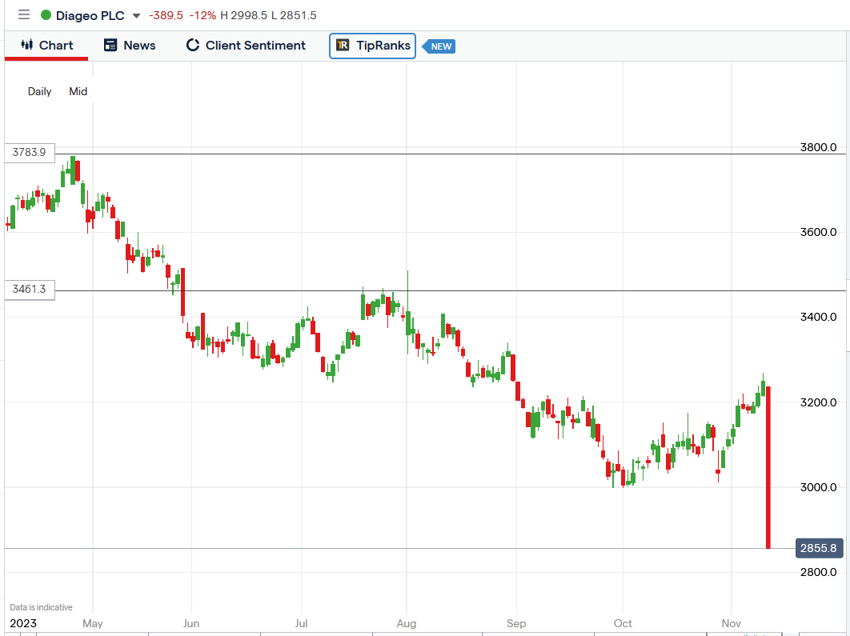Open the Client Sentiment tab
Screen dimensions: 850x636
click(246, 46)
